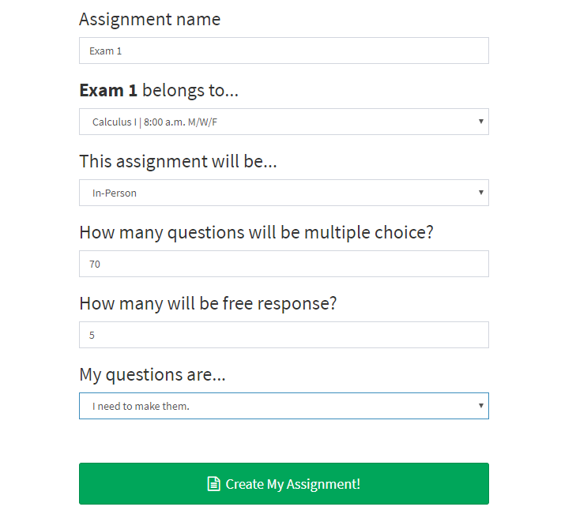Click the 'My questions are...' label

pos(152,375)
